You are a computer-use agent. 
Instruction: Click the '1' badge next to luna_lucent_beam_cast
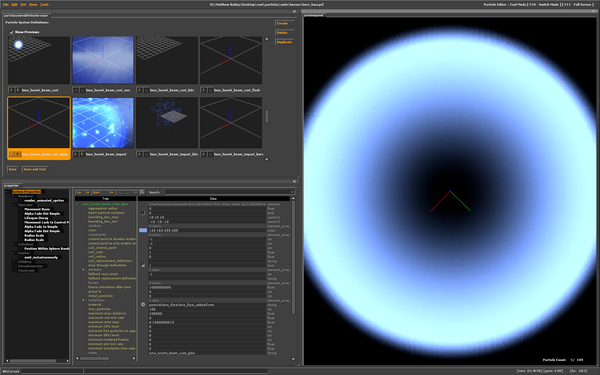[x=12, y=90]
